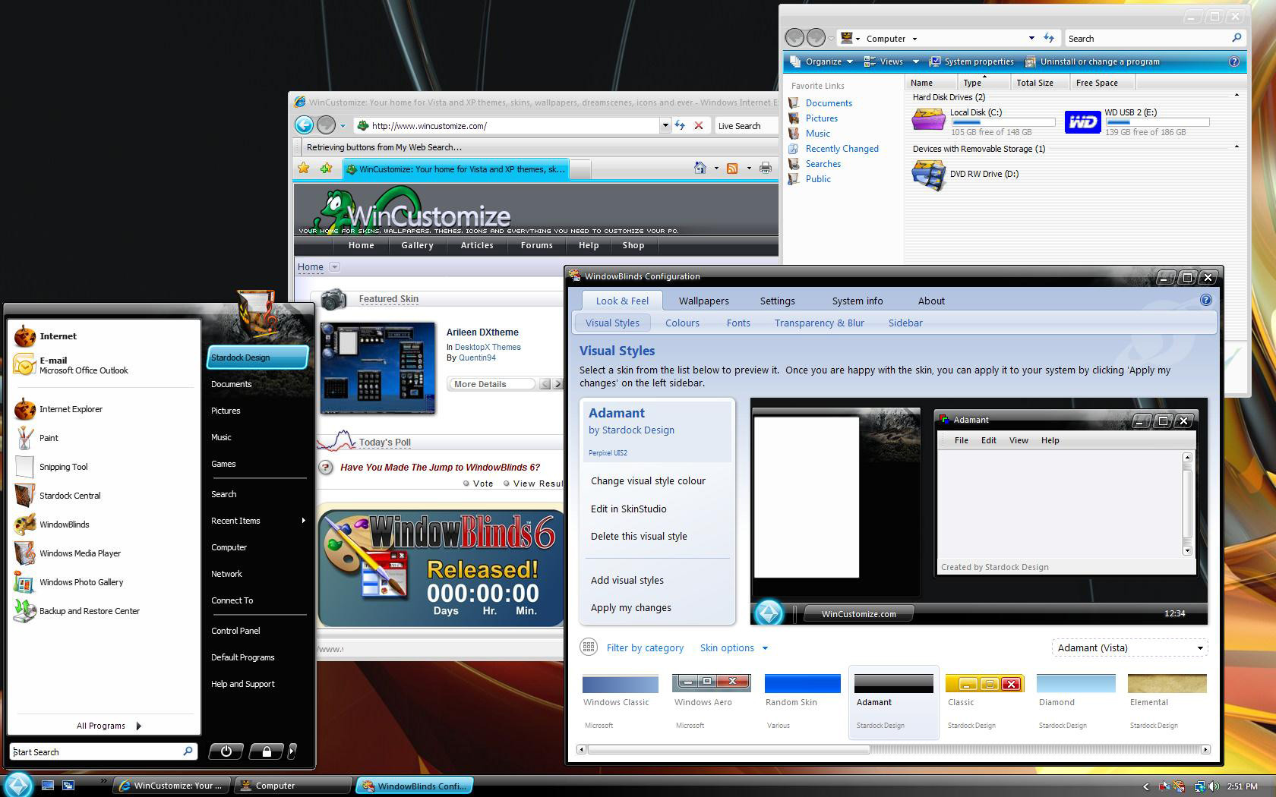This screenshot has height=797, width=1276.
Task: Open the DesktopX Themes link
Action: click(488, 347)
